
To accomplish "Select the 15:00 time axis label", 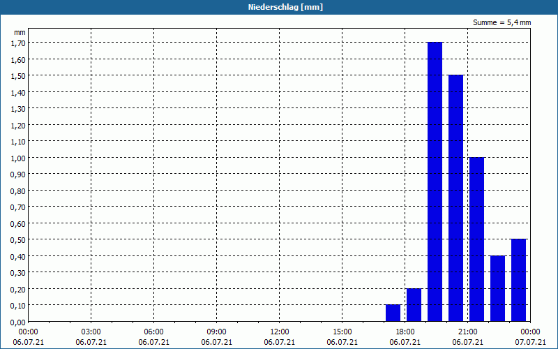I will (x=342, y=332).
